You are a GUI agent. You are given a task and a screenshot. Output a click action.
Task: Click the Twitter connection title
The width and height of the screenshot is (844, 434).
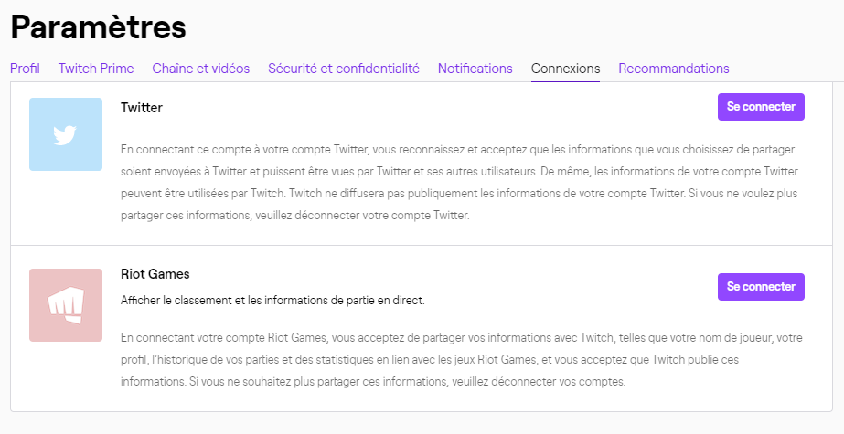(x=142, y=108)
